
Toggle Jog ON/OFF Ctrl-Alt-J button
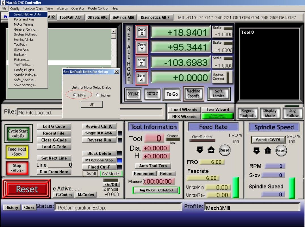(x=156, y=190)
